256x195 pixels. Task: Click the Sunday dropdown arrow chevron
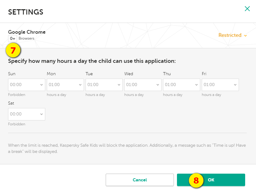pos(42,85)
